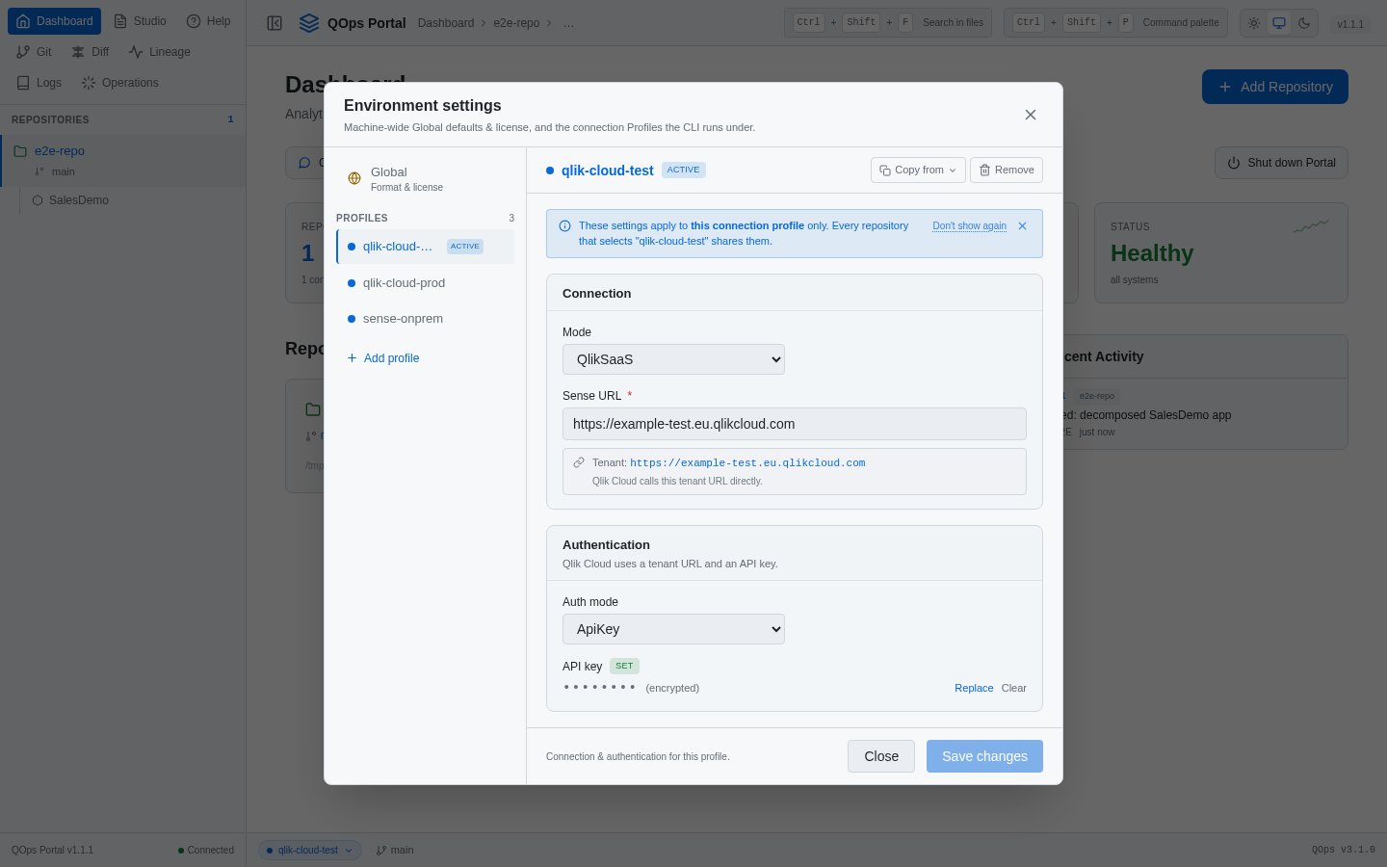Toggle the sidebar collapse icon
The height and width of the screenshot is (867, 1387).
[275, 23]
